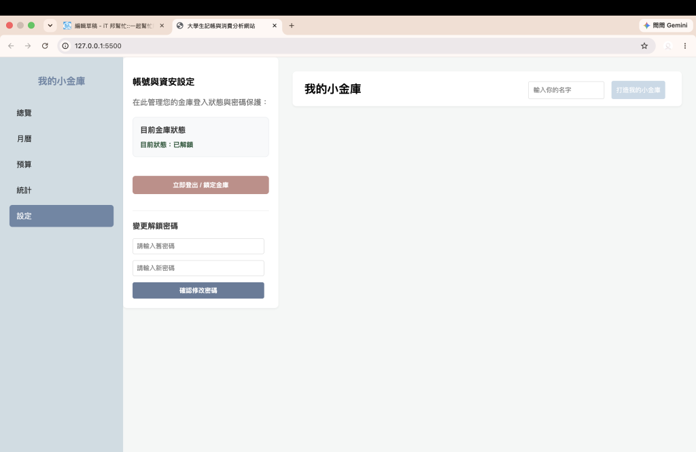Click the 我的小金庫 sidebar logo text

61,81
